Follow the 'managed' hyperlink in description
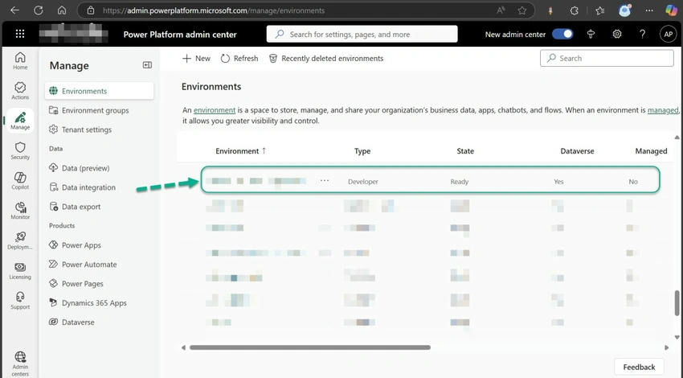 pyautogui.click(x=663, y=110)
